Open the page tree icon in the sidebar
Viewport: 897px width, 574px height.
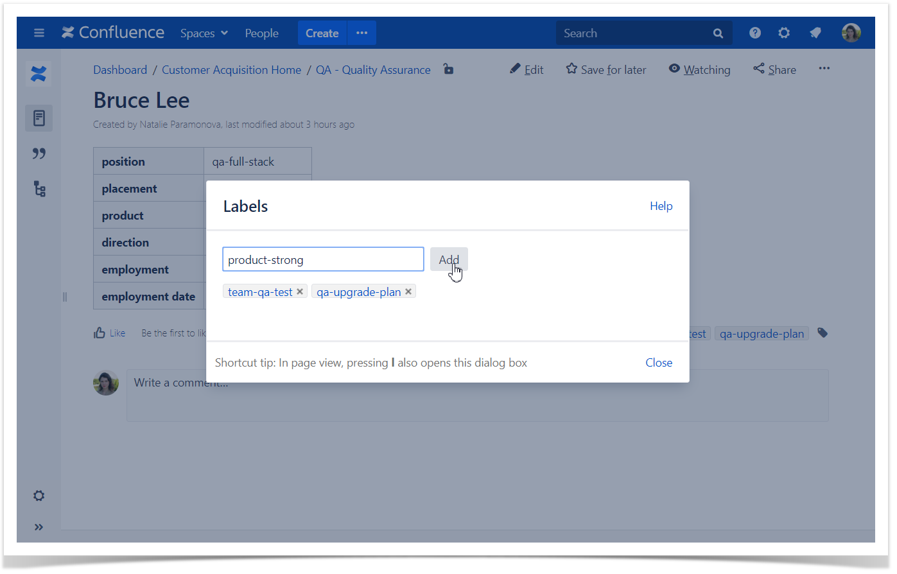(39, 188)
